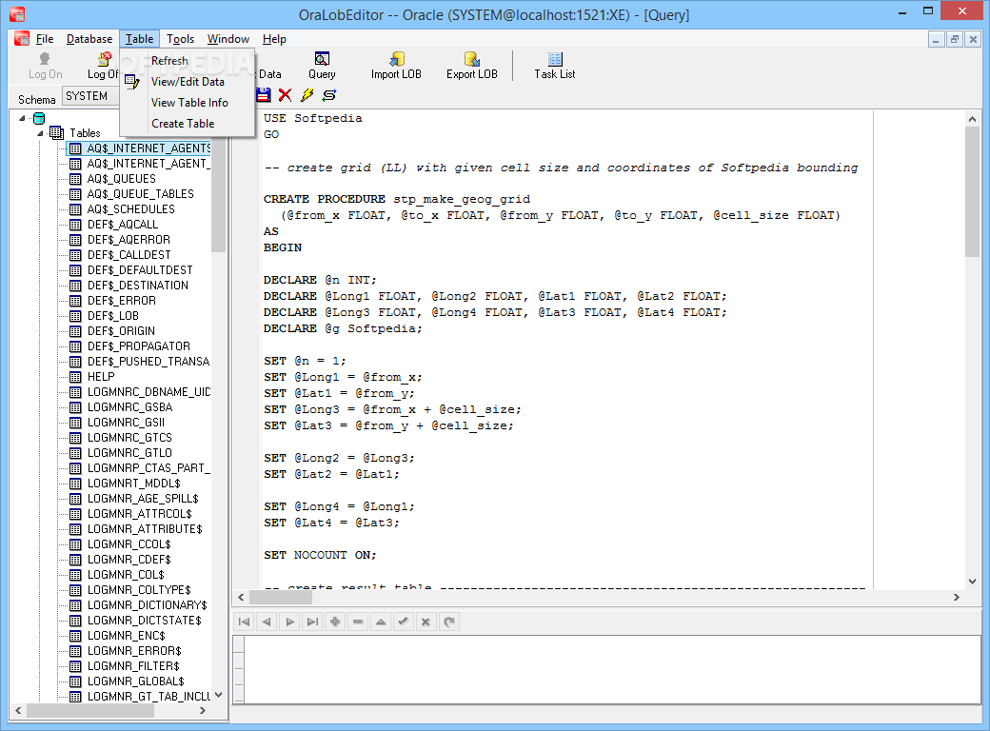Click query editor scroll right arrow
Viewport: 990px width, 731px height.
956,597
